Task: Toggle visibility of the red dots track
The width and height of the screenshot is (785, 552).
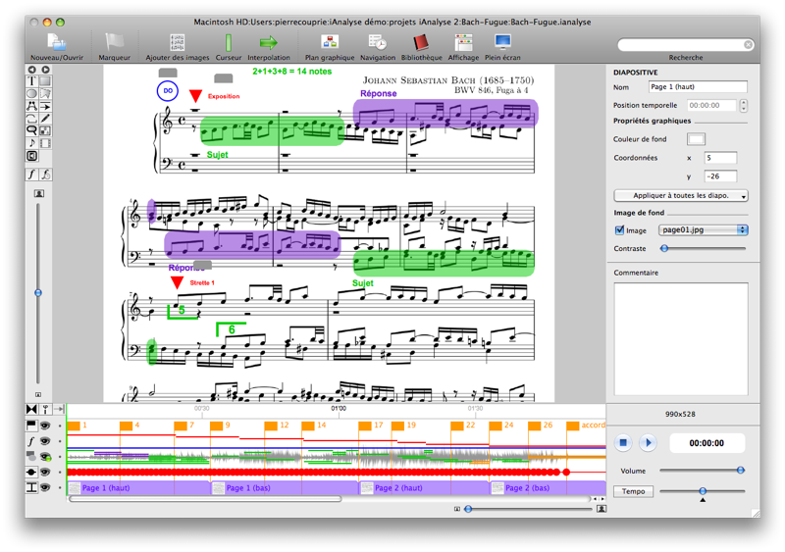Action: coord(45,472)
